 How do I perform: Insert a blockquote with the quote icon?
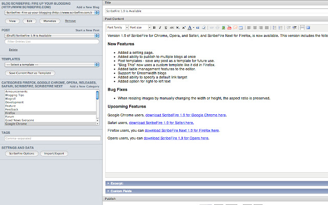tap(198, 28)
